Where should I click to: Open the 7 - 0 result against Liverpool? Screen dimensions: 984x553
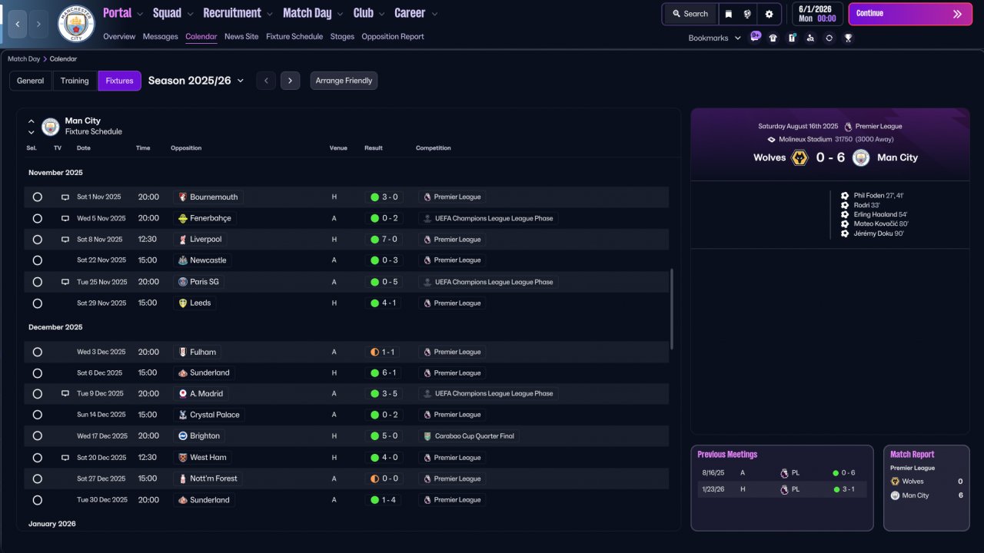(384, 240)
